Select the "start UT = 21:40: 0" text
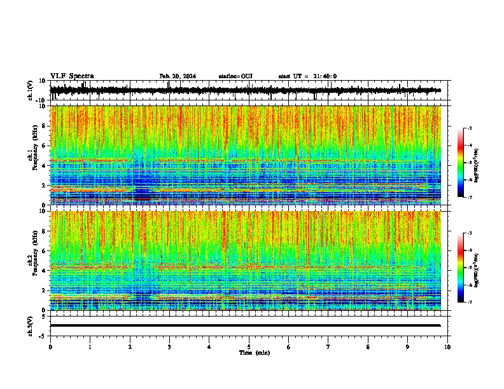The width and height of the screenshot is (504, 389). (x=307, y=76)
